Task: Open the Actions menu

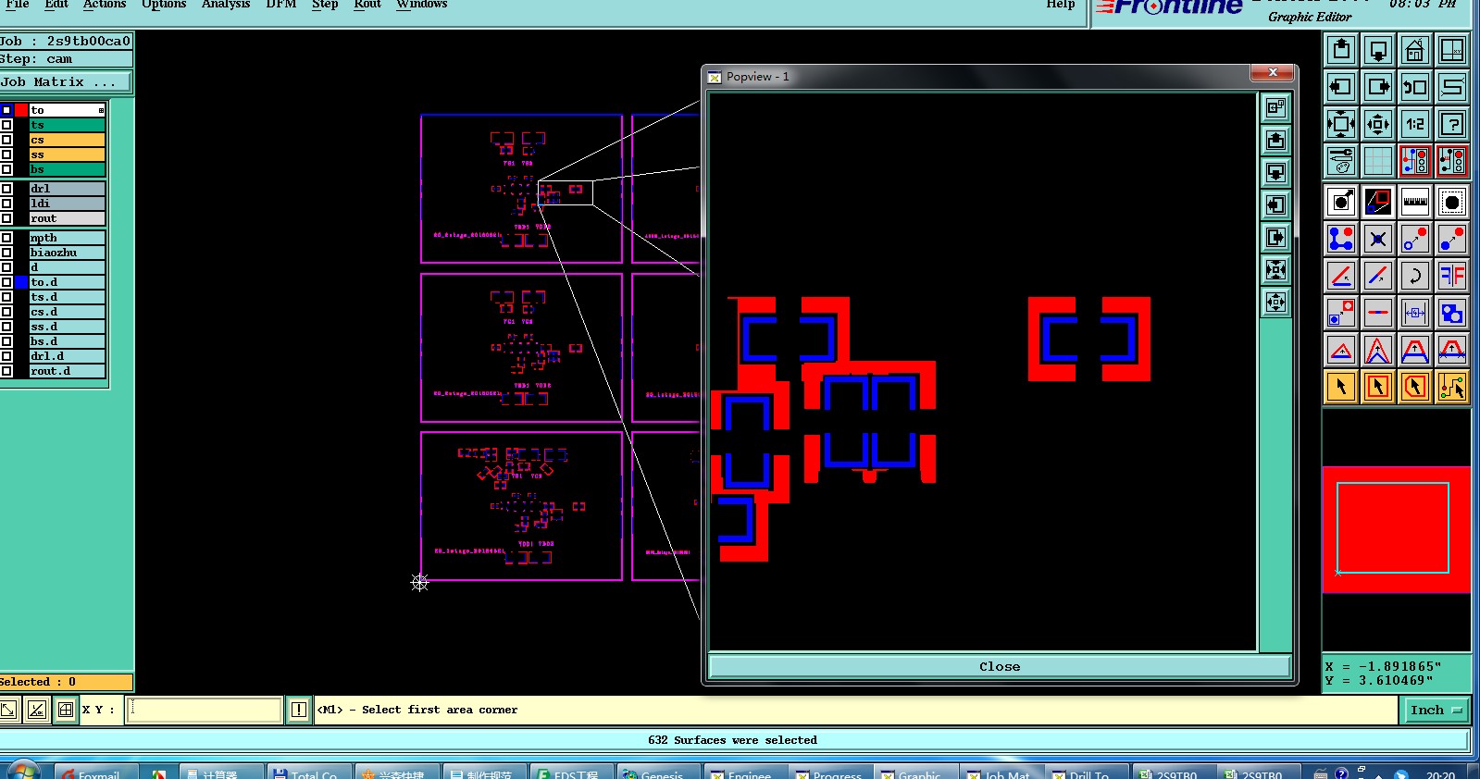Action: 105,5
